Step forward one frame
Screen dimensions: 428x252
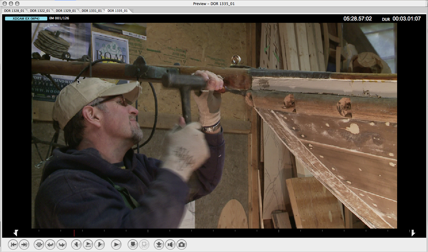(99, 244)
